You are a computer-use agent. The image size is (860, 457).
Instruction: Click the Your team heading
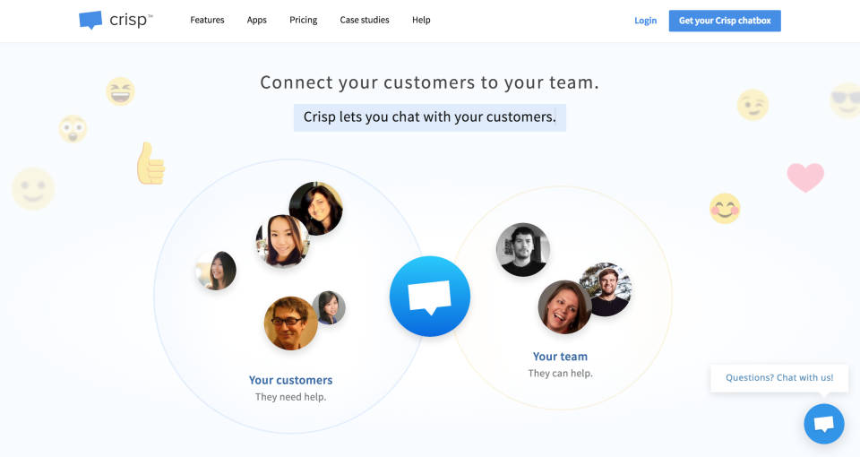560,357
